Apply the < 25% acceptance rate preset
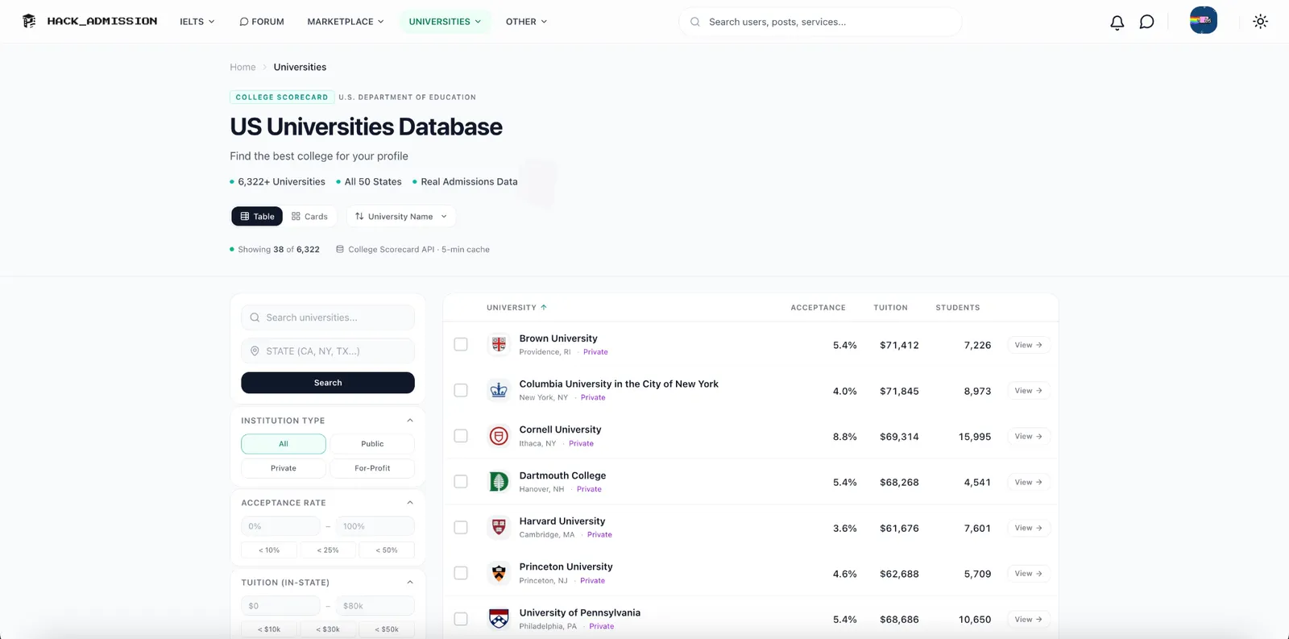The width and height of the screenshot is (1289, 639). pos(328,550)
